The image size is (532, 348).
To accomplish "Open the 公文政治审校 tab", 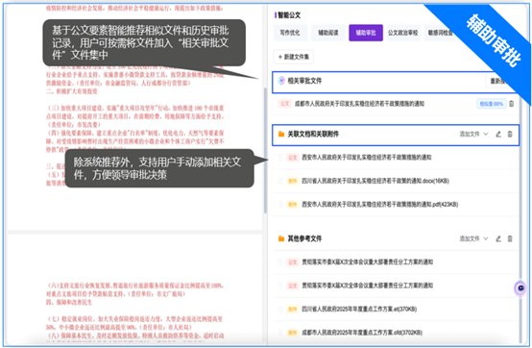I will pos(402,33).
